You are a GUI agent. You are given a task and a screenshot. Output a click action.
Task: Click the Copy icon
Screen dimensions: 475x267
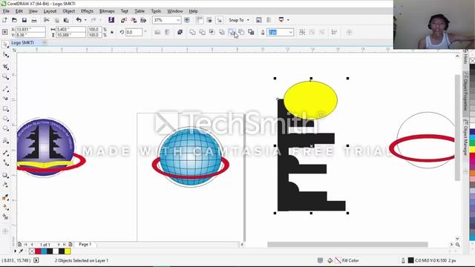(x=56, y=20)
